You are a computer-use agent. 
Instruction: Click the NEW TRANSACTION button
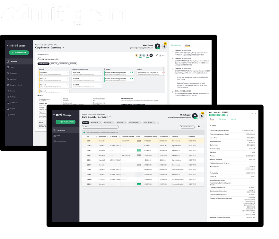65,122
